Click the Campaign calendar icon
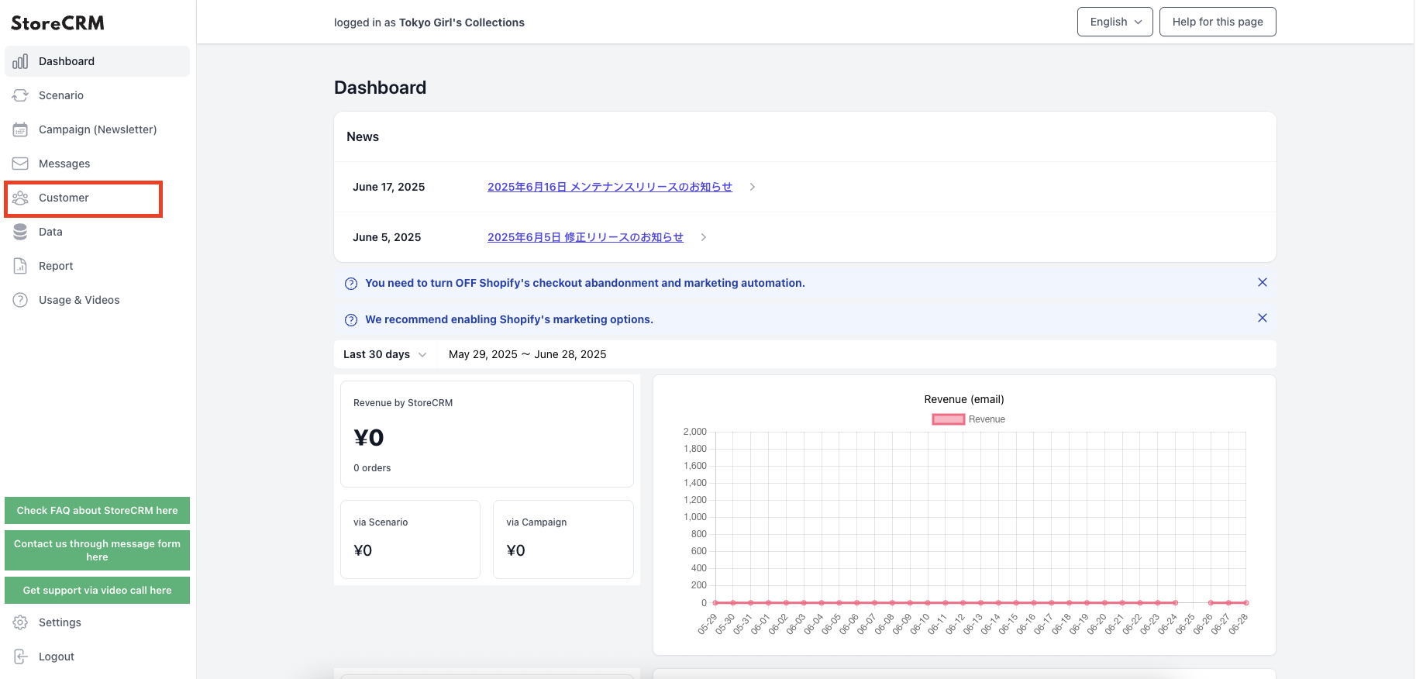 [20, 129]
